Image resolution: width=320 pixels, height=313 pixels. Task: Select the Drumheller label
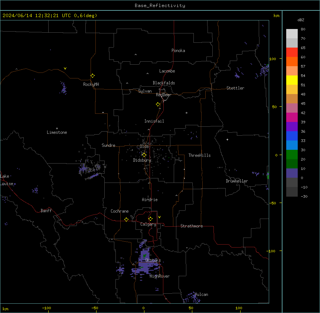click(237, 181)
